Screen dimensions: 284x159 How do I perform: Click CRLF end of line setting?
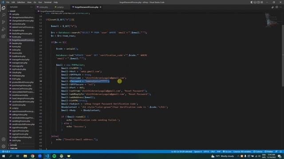point(213,151)
